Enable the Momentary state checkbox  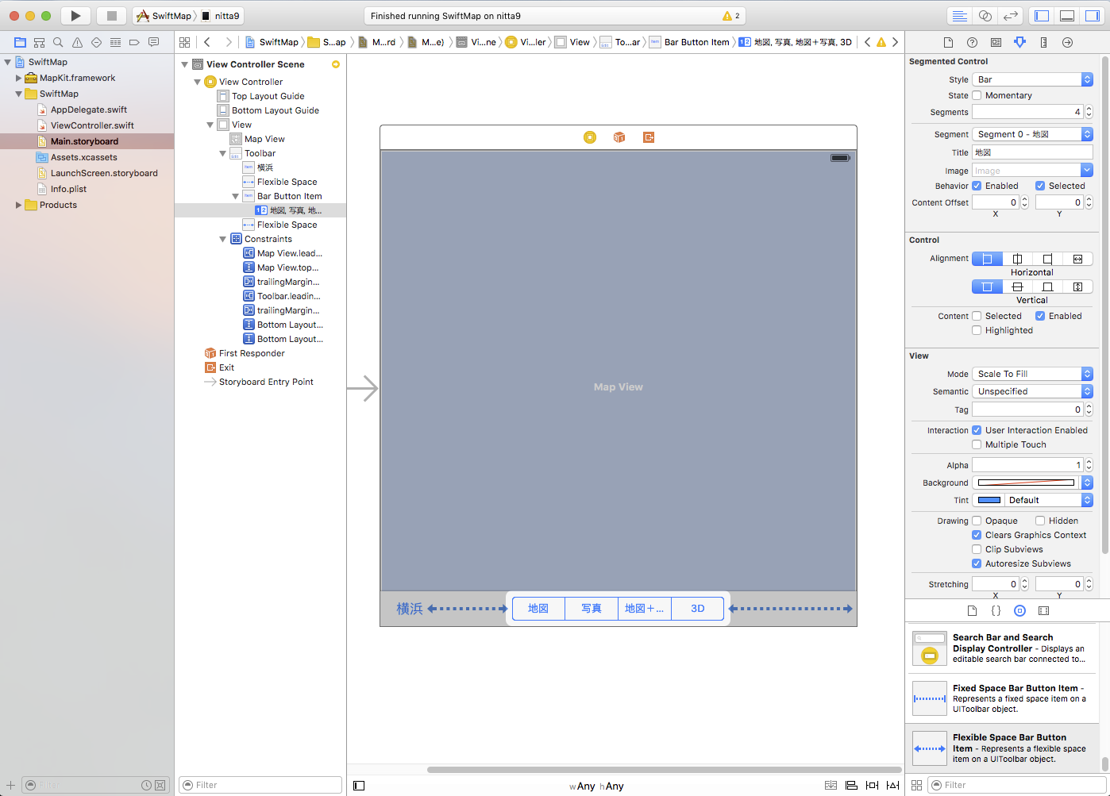[977, 95]
